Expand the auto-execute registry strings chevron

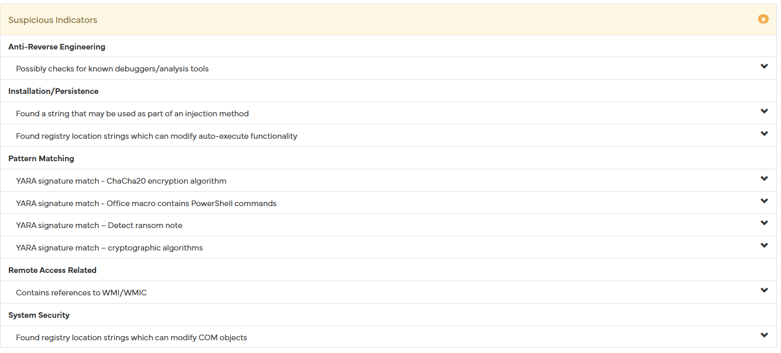(764, 134)
